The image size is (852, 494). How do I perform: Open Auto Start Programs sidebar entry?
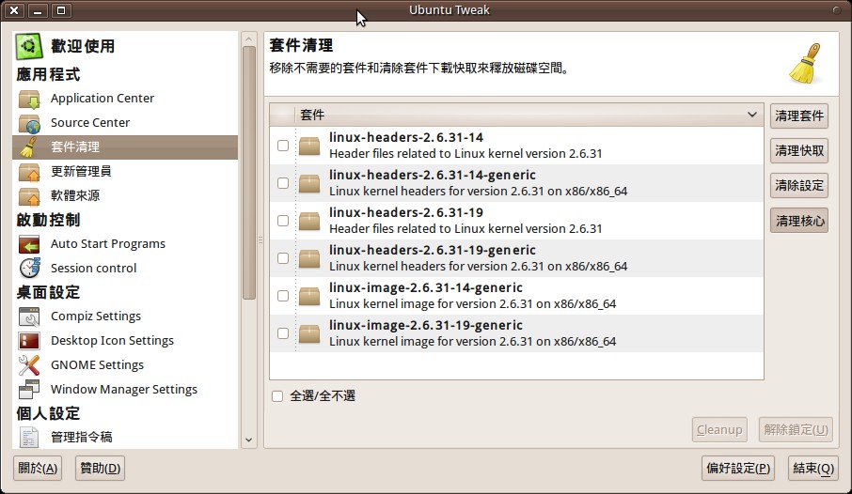125,244
